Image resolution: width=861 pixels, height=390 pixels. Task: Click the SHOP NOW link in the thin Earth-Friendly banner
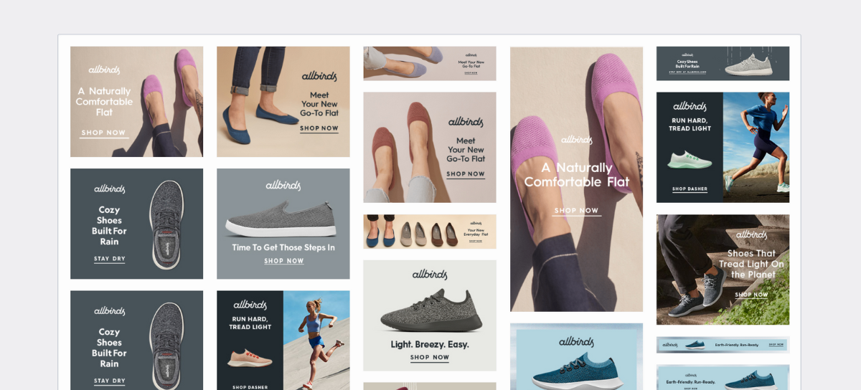pos(776,345)
